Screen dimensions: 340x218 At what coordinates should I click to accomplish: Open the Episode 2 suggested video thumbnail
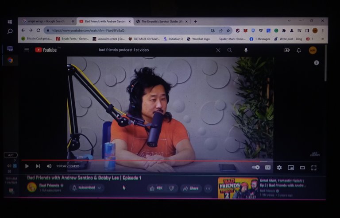coord(238,188)
